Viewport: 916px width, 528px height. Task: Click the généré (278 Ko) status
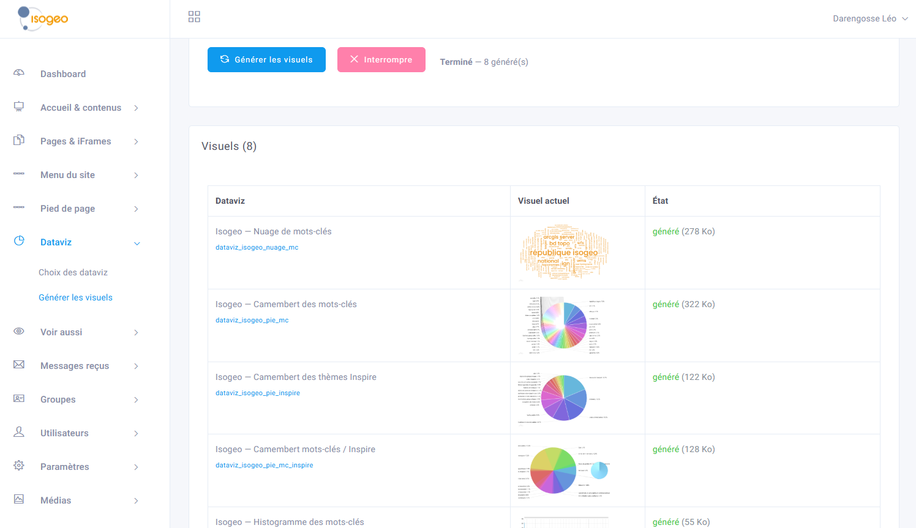point(684,231)
